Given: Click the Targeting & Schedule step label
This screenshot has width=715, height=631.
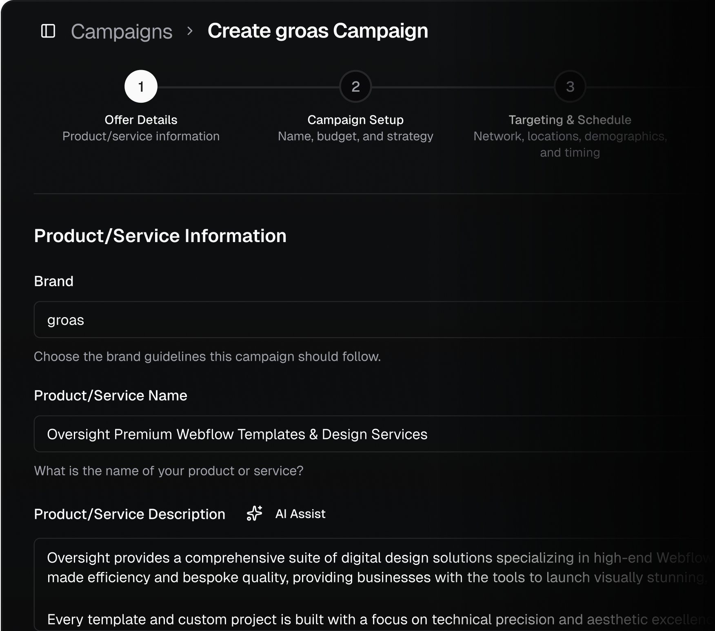Looking at the screenshot, I should pyautogui.click(x=570, y=120).
